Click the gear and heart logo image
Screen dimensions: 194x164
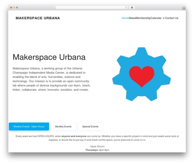(x=142, y=74)
